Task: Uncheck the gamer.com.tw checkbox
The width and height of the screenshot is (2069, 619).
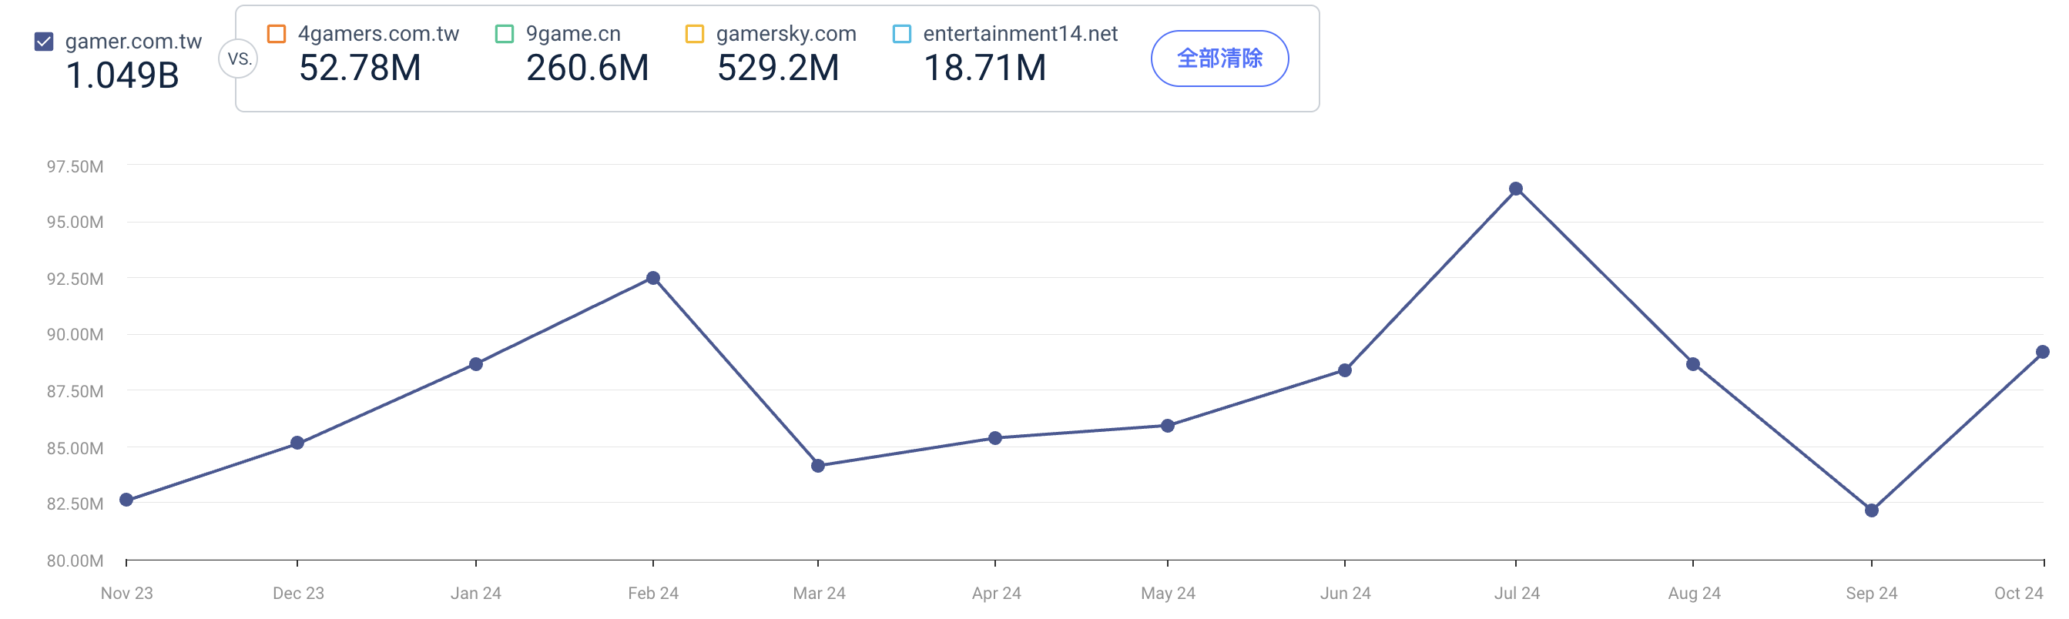Action: coord(44,42)
